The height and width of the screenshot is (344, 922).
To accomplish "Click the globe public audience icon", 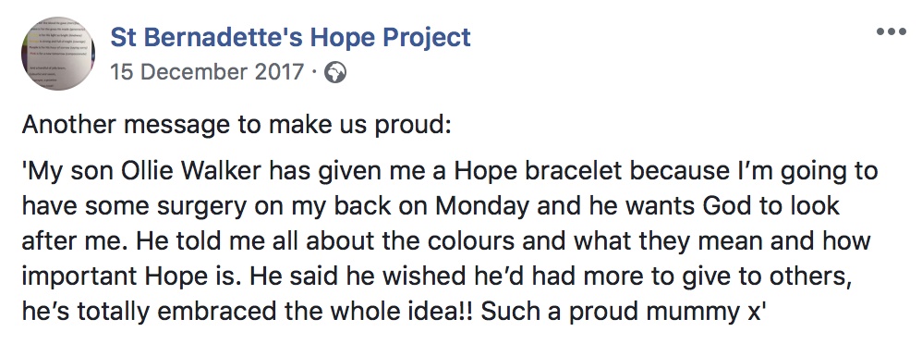I will [335, 72].
